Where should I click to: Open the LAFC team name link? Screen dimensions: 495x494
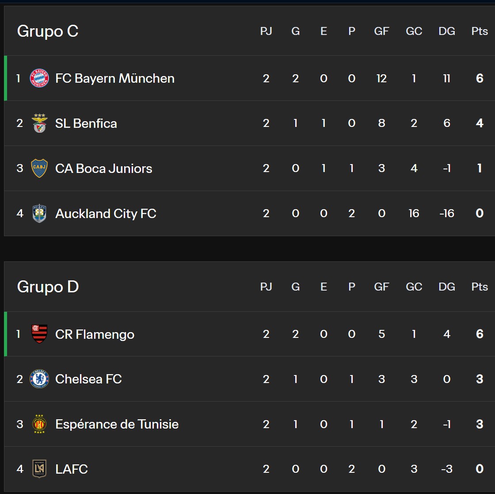coord(71,469)
